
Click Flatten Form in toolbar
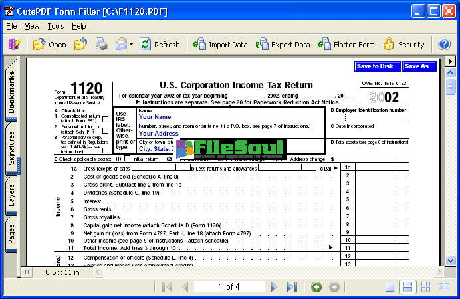tap(346, 45)
